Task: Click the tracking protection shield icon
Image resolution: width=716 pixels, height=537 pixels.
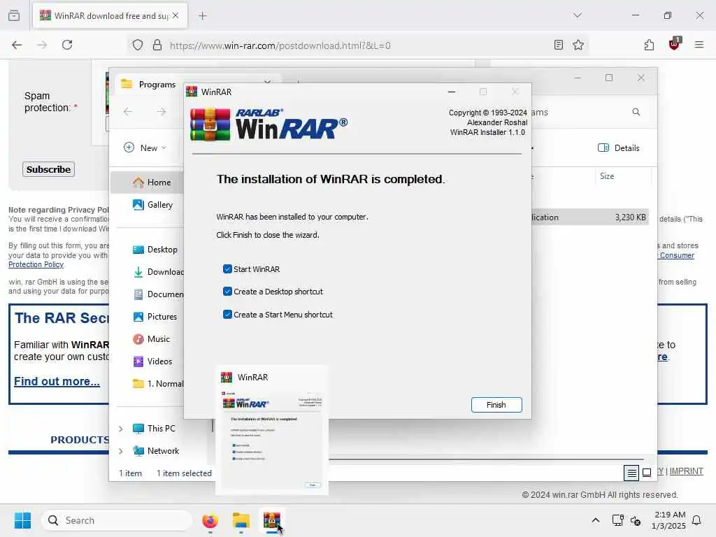Action: [x=138, y=45]
